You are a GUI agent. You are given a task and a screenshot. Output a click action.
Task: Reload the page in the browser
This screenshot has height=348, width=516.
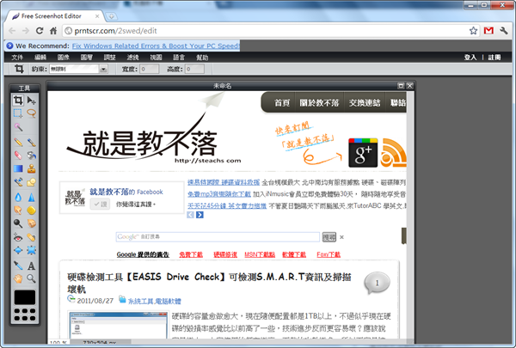40,31
